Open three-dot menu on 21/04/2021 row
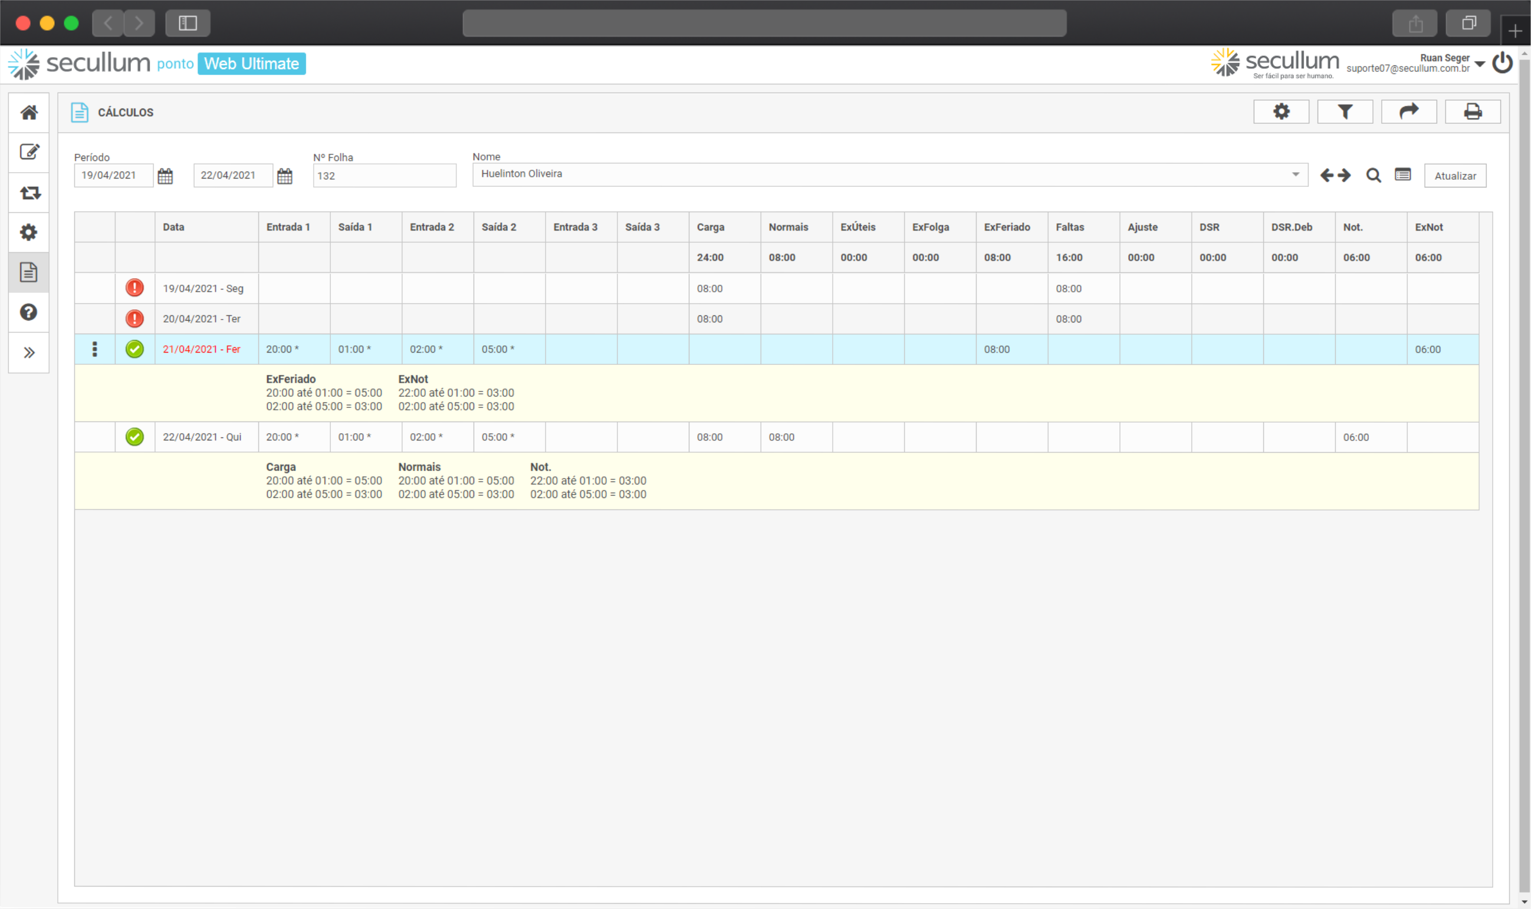Screen dimensions: 1531x909 click(94, 349)
